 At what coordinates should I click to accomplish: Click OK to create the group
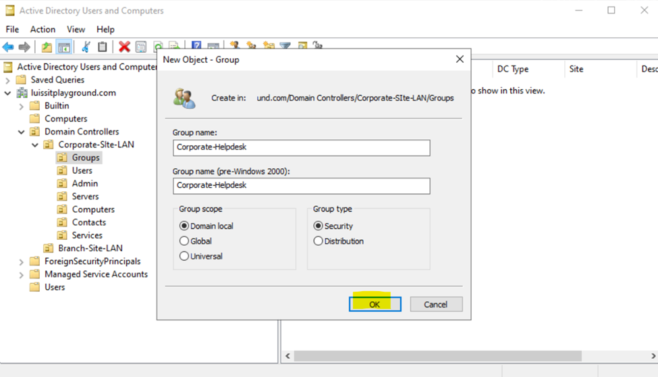(375, 304)
